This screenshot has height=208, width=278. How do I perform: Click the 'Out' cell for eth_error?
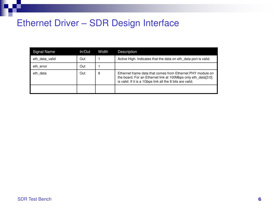82,66
